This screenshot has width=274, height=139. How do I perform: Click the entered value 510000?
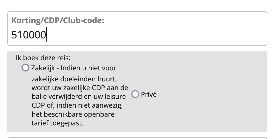pos(29,35)
